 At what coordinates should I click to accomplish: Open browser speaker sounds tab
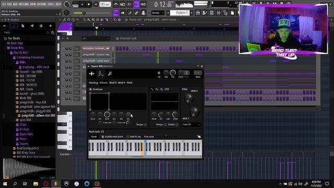point(32,26)
